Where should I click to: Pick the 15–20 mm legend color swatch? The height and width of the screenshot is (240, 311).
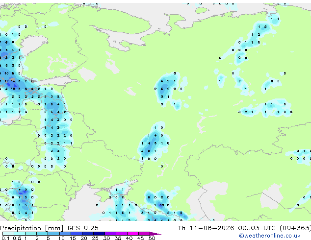click(x=77, y=234)
